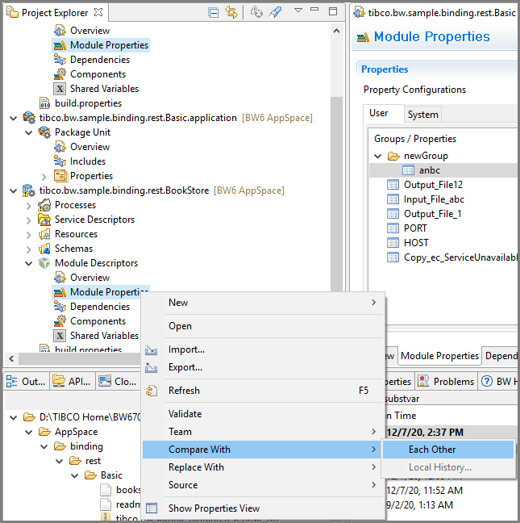
Task: Expand the Processes folder
Action: (x=29, y=206)
